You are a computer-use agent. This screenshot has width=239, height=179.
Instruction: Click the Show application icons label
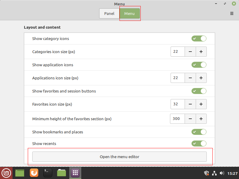coord(53,65)
